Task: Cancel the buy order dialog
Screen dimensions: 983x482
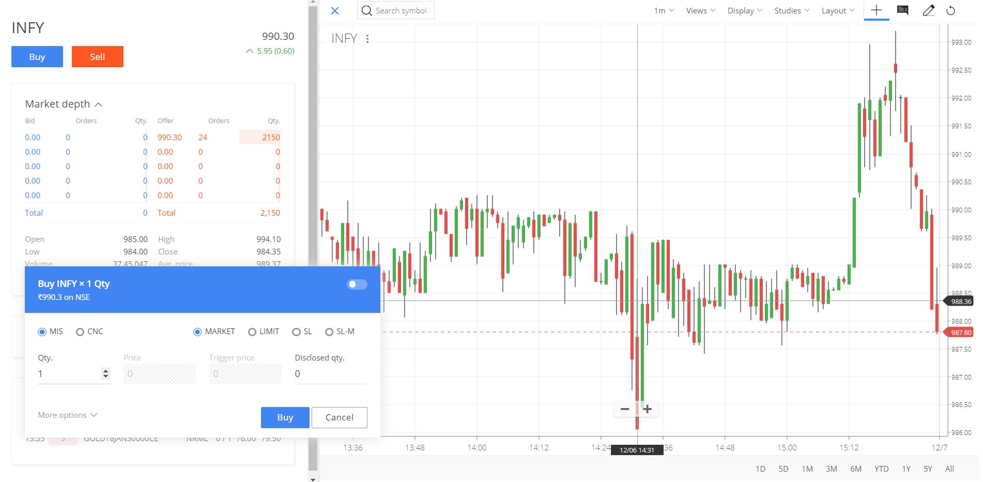Action: (x=339, y=417)
